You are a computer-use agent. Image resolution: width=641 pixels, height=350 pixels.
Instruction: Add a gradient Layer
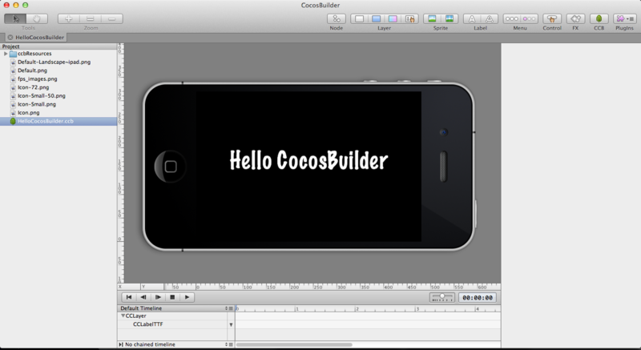pos(393,18)
